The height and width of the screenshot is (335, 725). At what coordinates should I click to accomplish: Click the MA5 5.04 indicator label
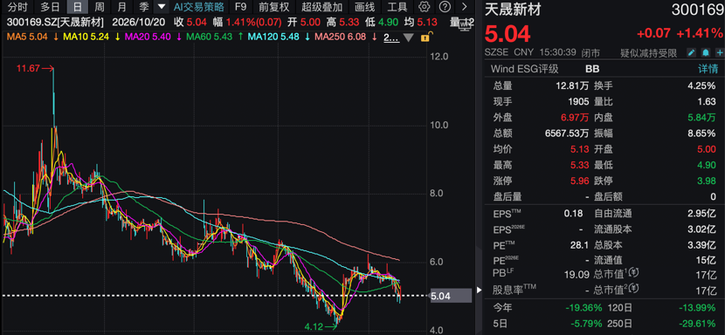[27, 38]
